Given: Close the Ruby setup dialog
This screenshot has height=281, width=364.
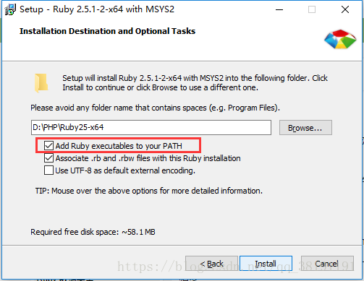Looking at the screenshot, I should pyautogui.click(x=345, y=9).
